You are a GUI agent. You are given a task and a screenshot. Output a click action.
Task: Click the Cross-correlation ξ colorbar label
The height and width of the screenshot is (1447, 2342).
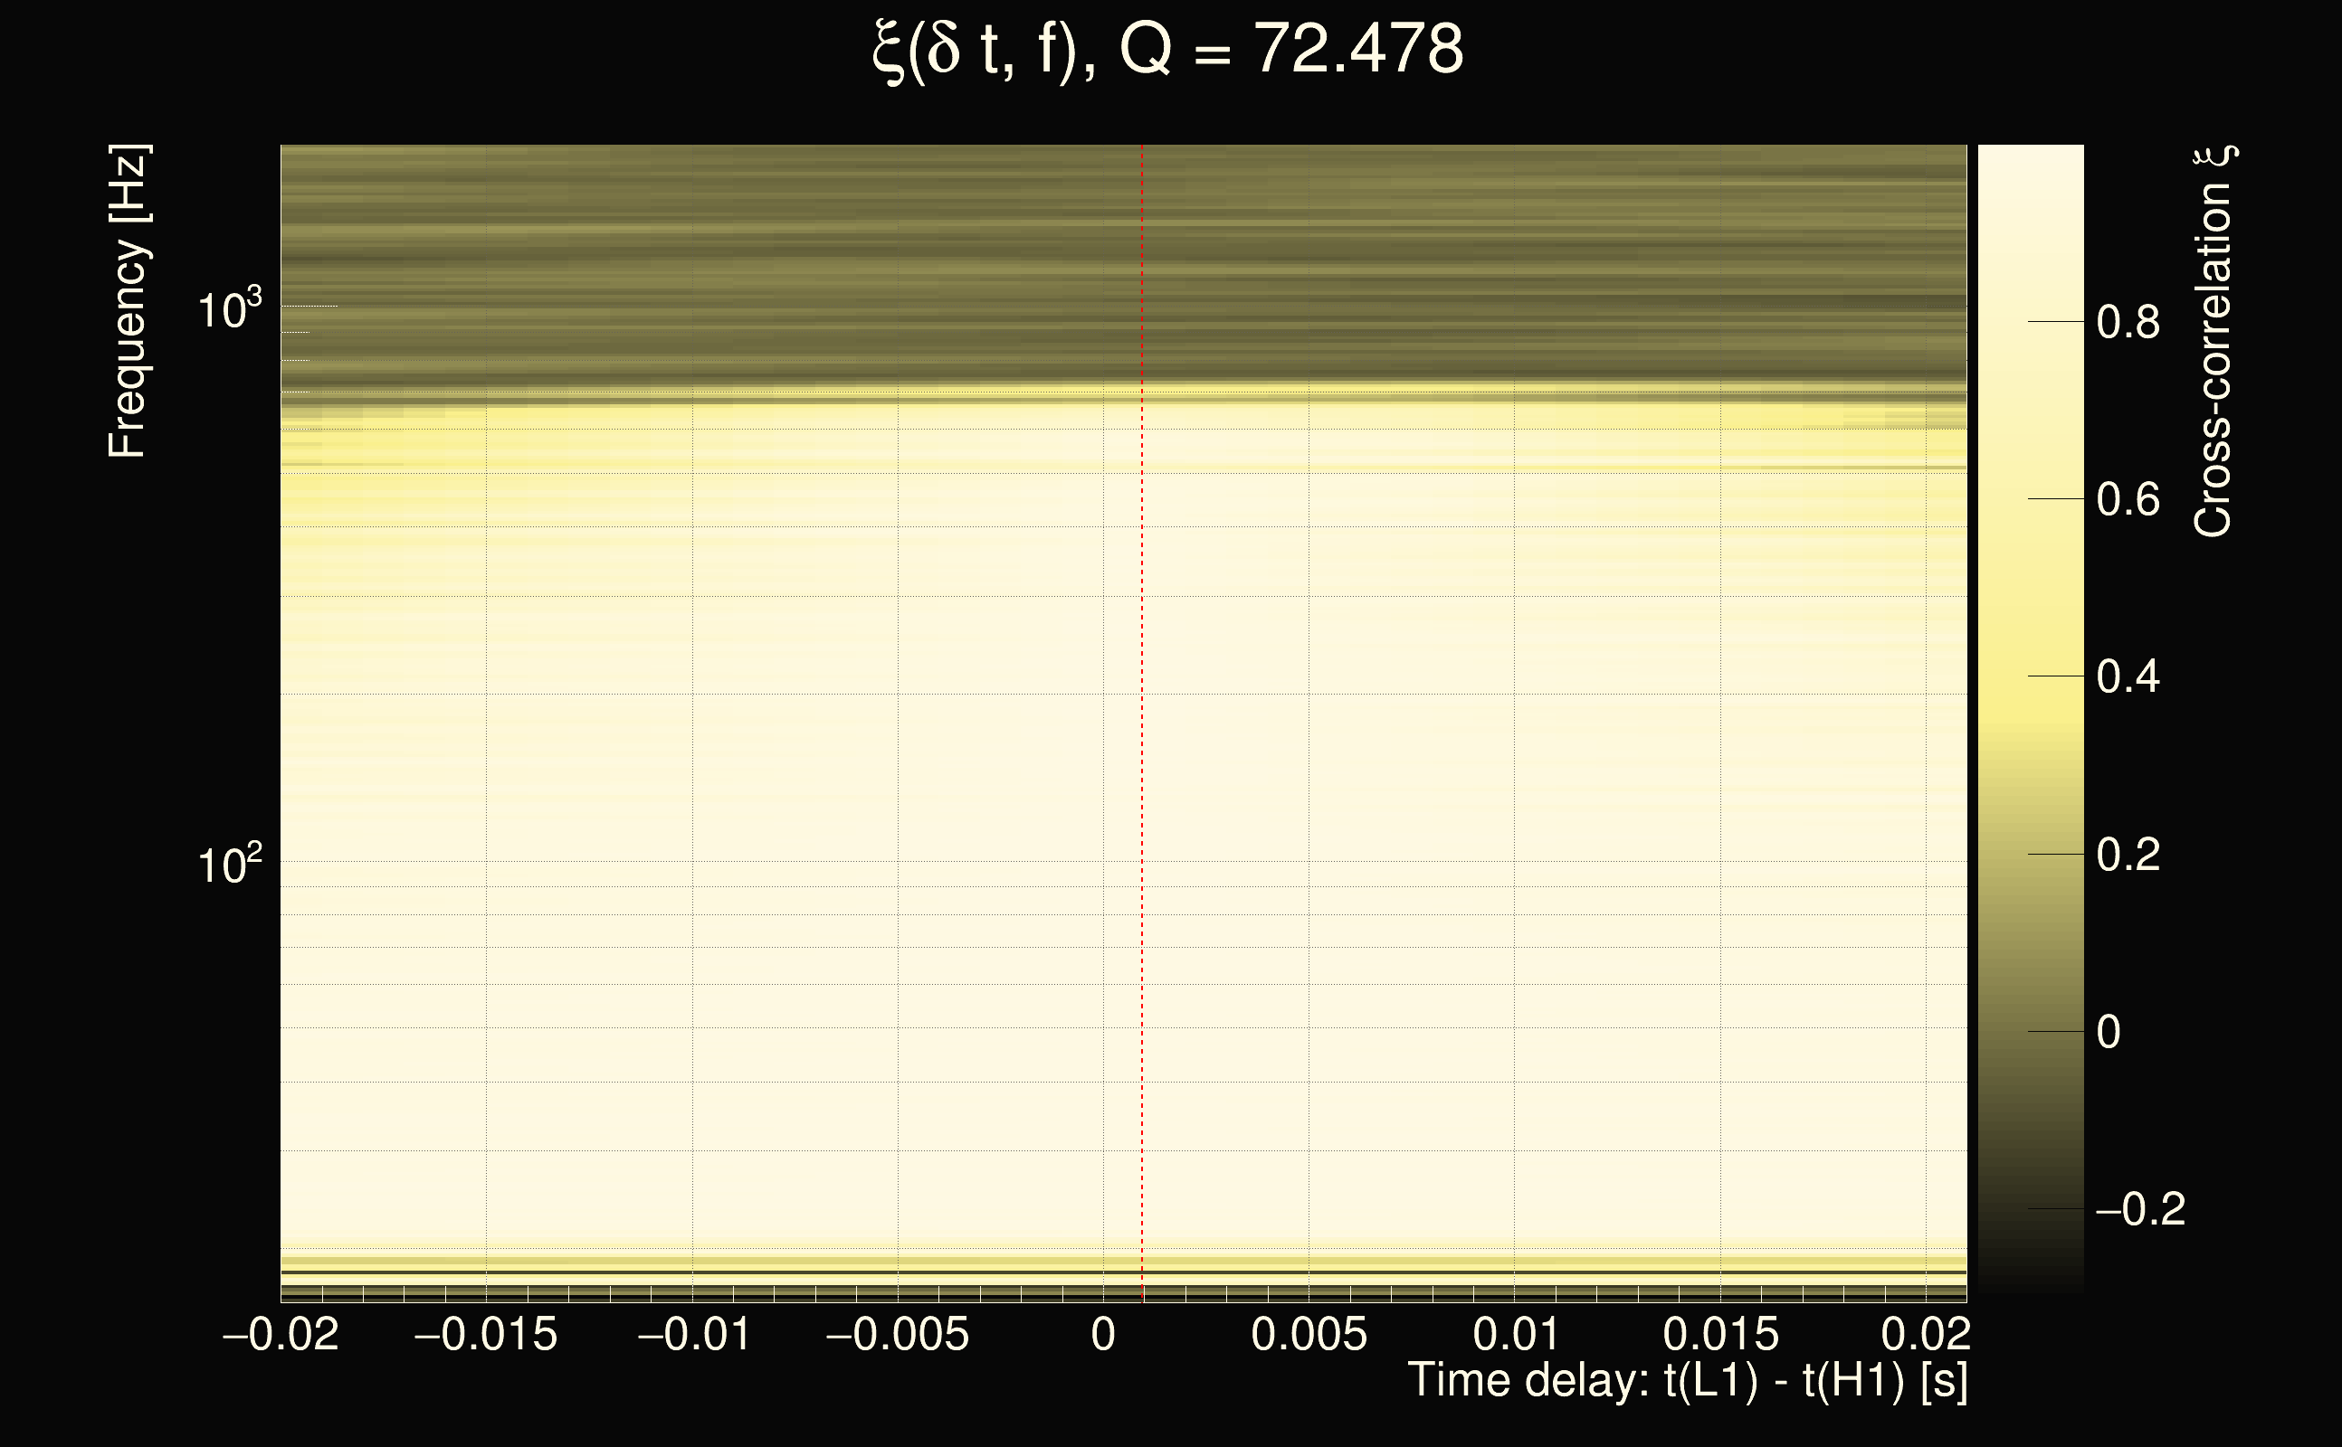(2213, 342)
